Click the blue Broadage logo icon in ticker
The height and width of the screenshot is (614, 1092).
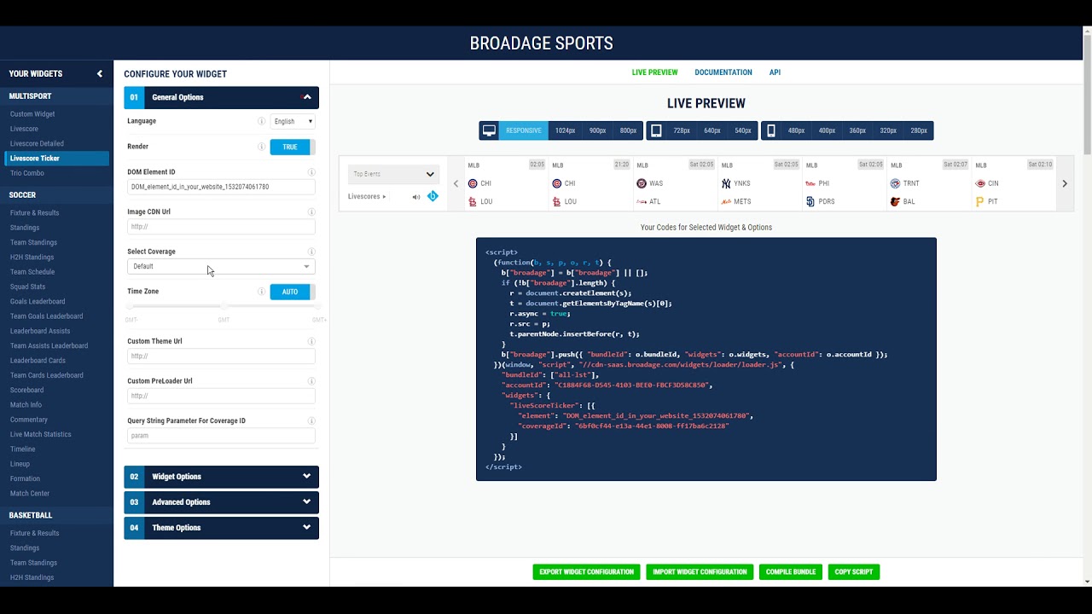click(x=433, y=196)
